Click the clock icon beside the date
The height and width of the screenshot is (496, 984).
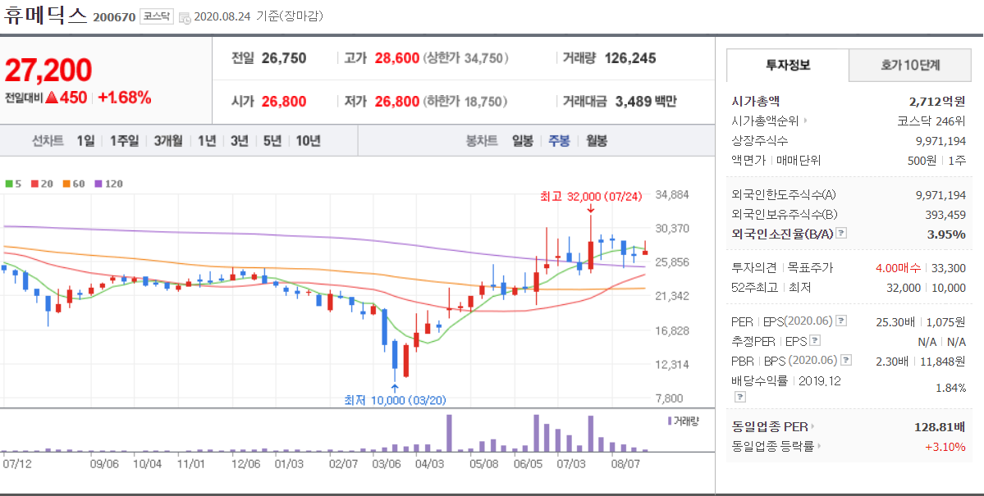pyautogui.click(x=185, y=17)
